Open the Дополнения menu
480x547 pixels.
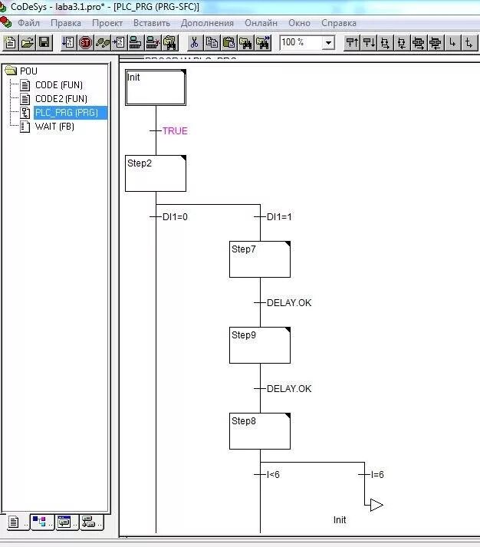click(207, 23)
